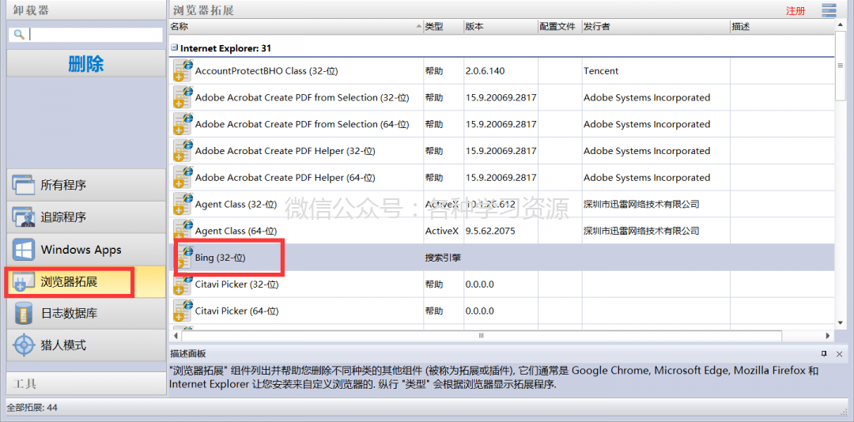
Task: Switch to 追踪程序 view
Action: pos(86,217)
